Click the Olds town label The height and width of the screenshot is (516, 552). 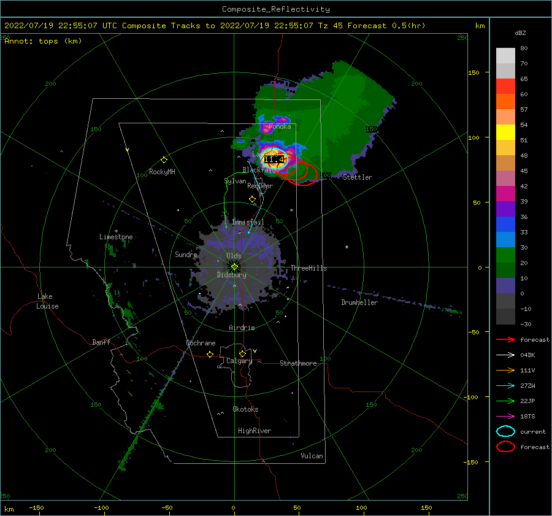click(234, 256)
